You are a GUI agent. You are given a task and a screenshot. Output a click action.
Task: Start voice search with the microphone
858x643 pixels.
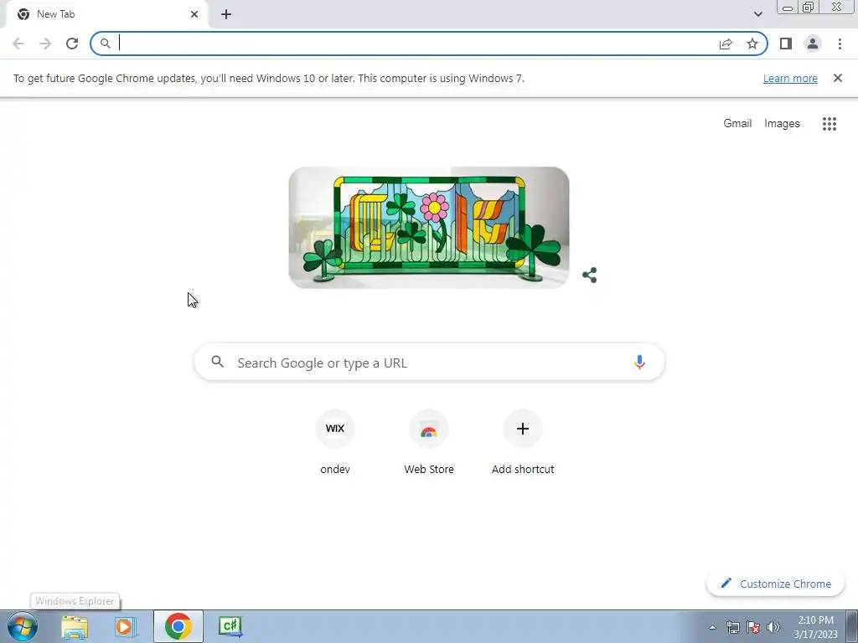[639, 362]
